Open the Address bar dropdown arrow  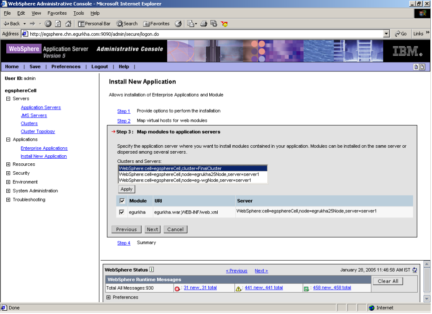tap(386, 34)
